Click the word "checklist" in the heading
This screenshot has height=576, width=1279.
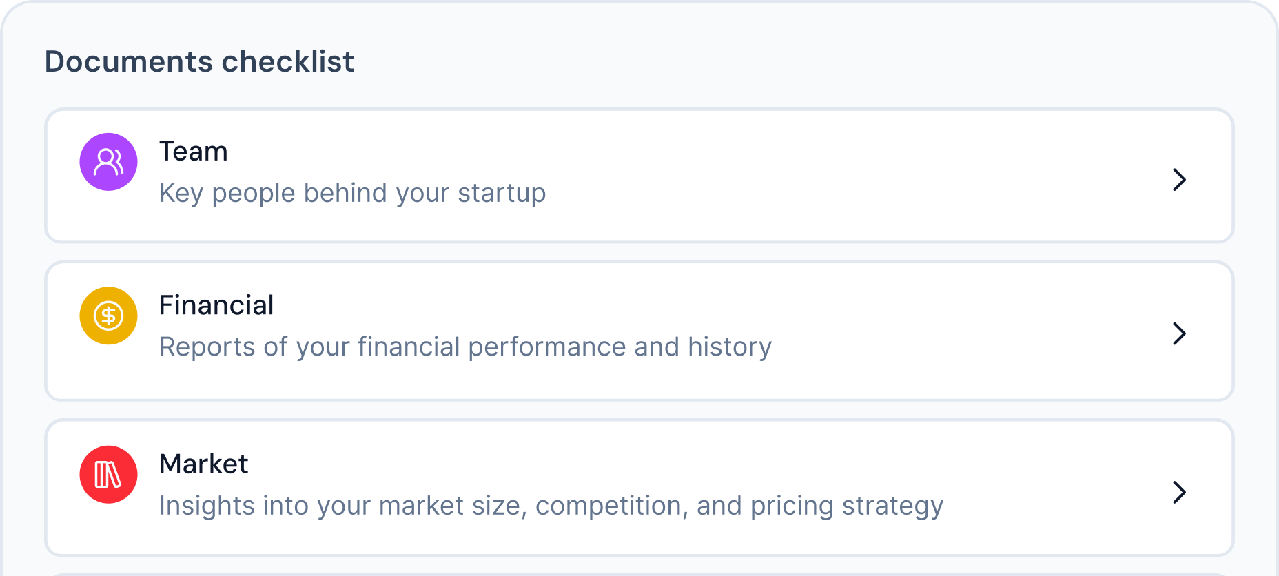point(287,62)
